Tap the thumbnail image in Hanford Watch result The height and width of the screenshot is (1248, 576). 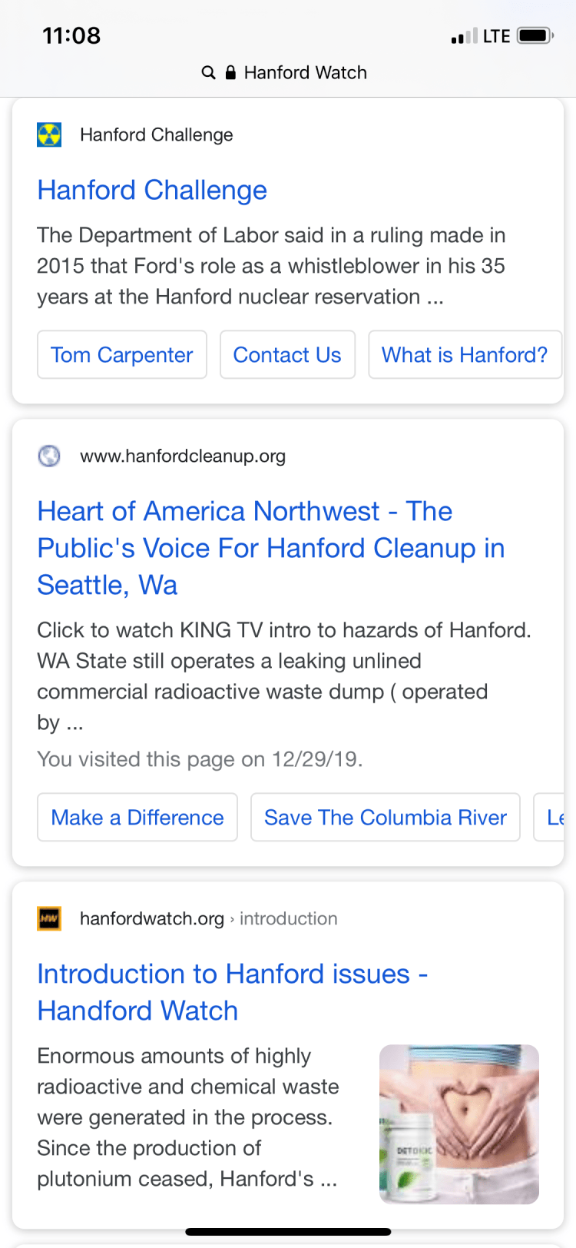[459, 1124]
